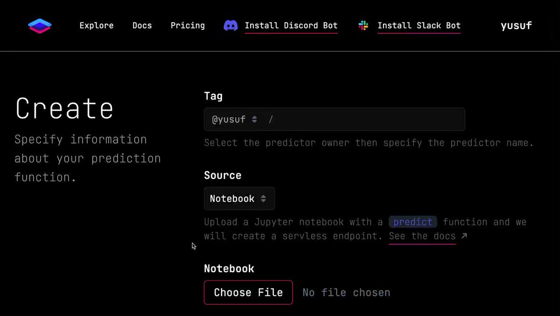560x316 pixels.
Task: Click the Discord logo icon
Action: point(231,26)
